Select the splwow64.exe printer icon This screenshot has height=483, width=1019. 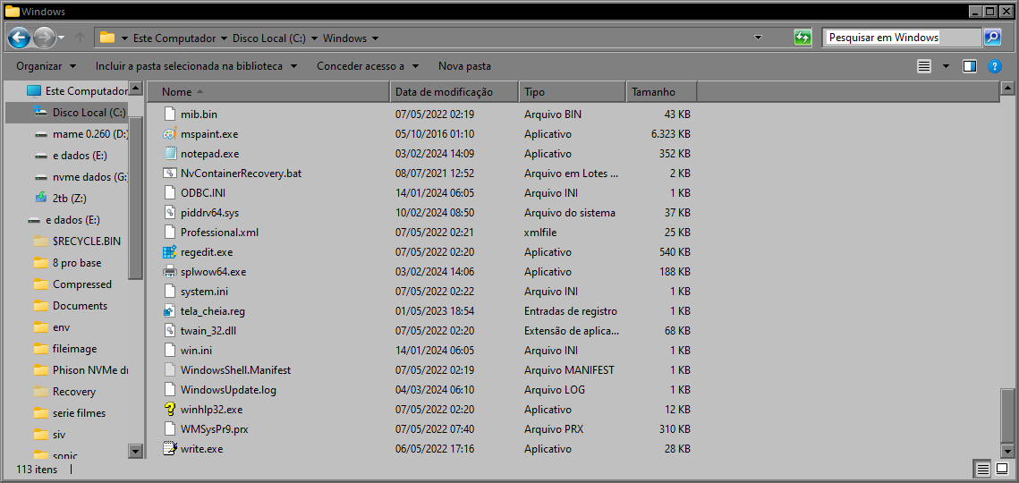(x=170, y=272)
